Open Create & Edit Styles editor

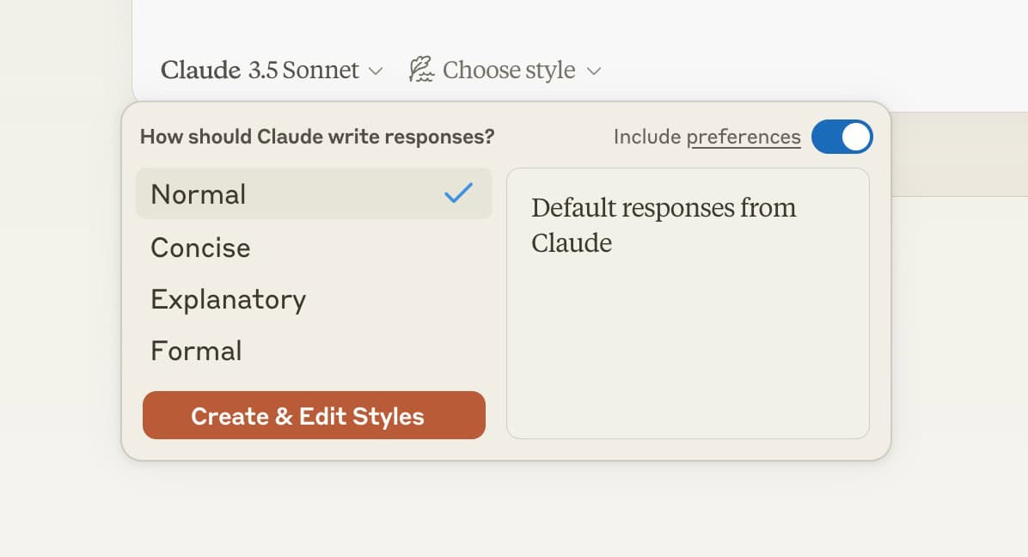[x=314, y=415]
